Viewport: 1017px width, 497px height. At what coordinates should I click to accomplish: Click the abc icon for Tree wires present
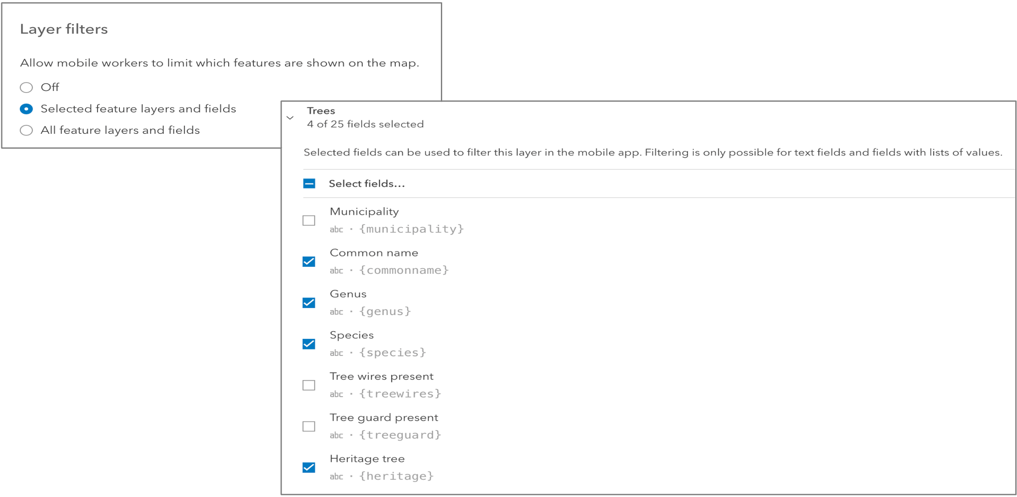(x=337, y=394)
